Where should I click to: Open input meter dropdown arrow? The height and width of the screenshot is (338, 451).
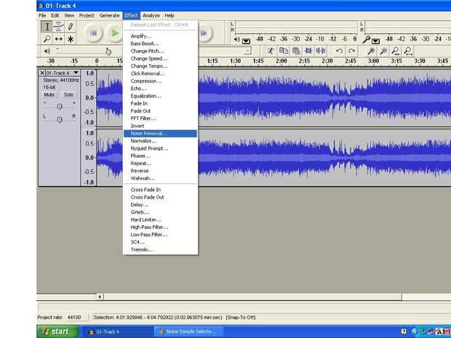(x=375, y=41)
